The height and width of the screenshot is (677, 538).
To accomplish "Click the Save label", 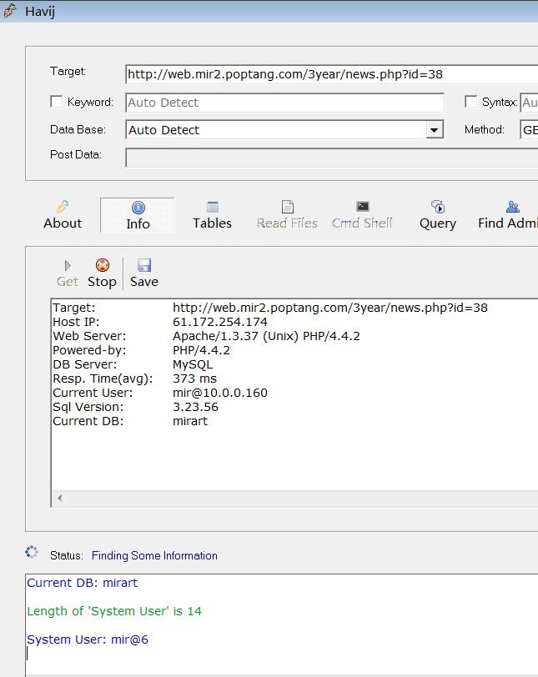I will [144, 282].
